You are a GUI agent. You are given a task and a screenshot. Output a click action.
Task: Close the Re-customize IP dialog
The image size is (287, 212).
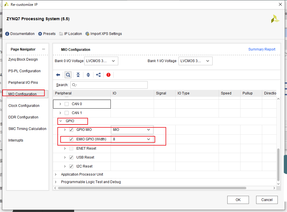(x=280, y=4)
